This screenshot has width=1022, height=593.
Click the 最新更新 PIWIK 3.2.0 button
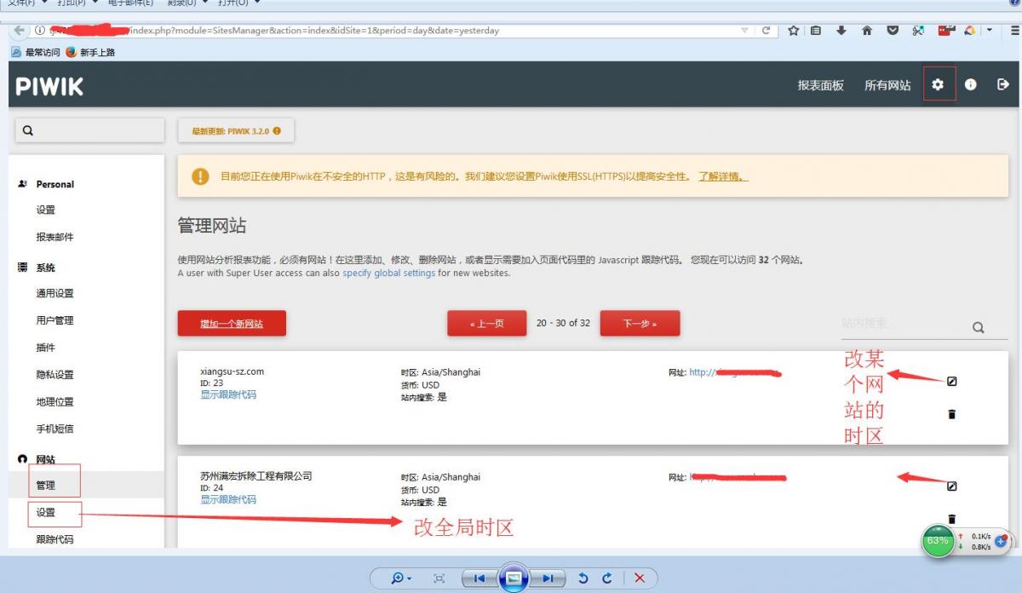pos(236,131)
